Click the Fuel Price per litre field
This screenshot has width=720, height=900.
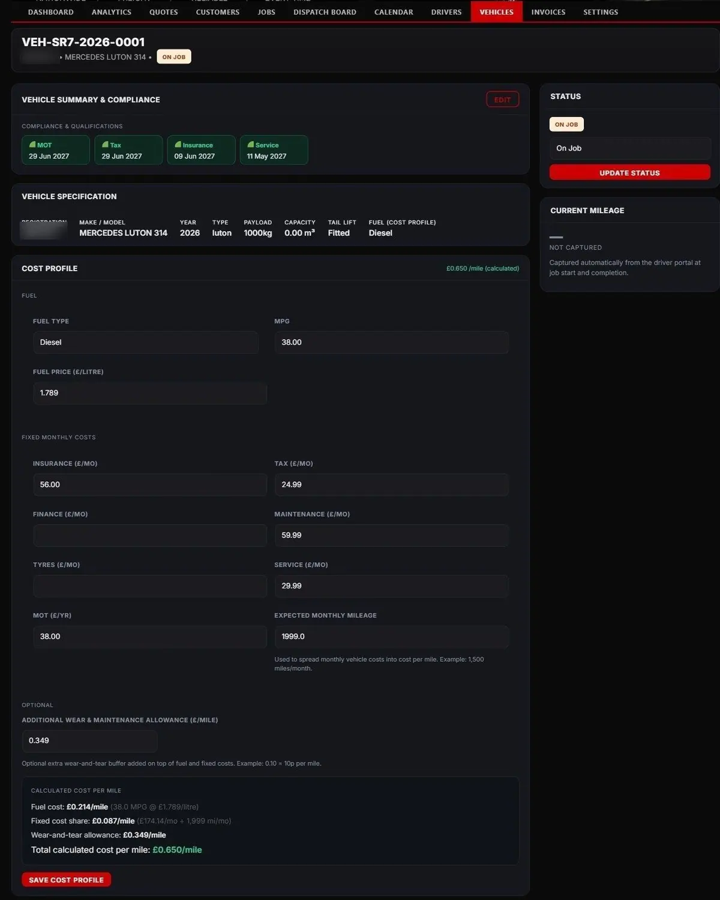click(x=150, y=393)
